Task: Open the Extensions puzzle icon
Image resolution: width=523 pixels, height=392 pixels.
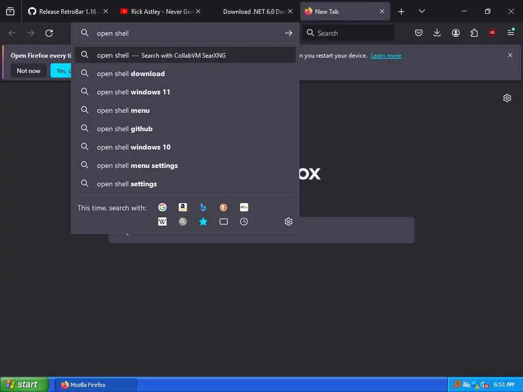Action: coord(474,33)
